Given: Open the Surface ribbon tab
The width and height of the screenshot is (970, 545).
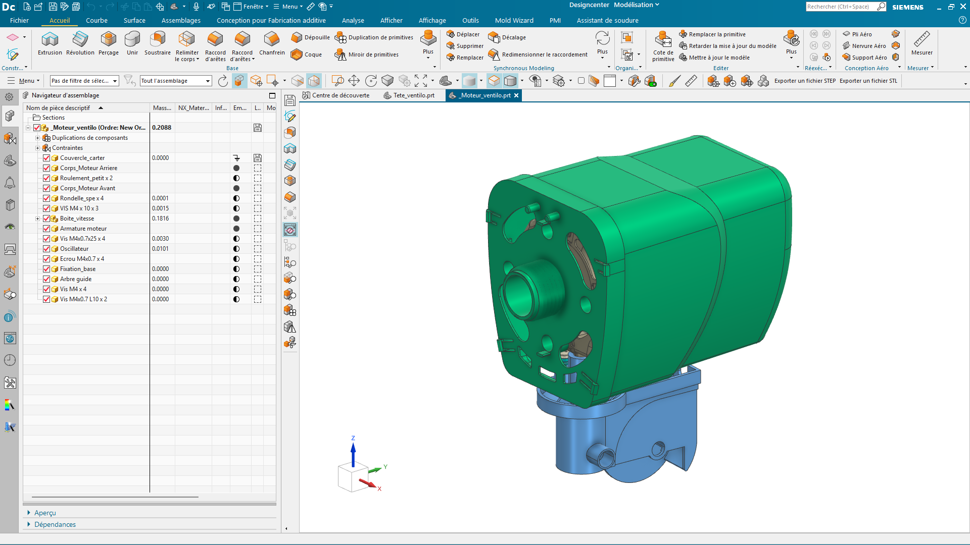Looking at the screenshot, I should pos(134,21).
